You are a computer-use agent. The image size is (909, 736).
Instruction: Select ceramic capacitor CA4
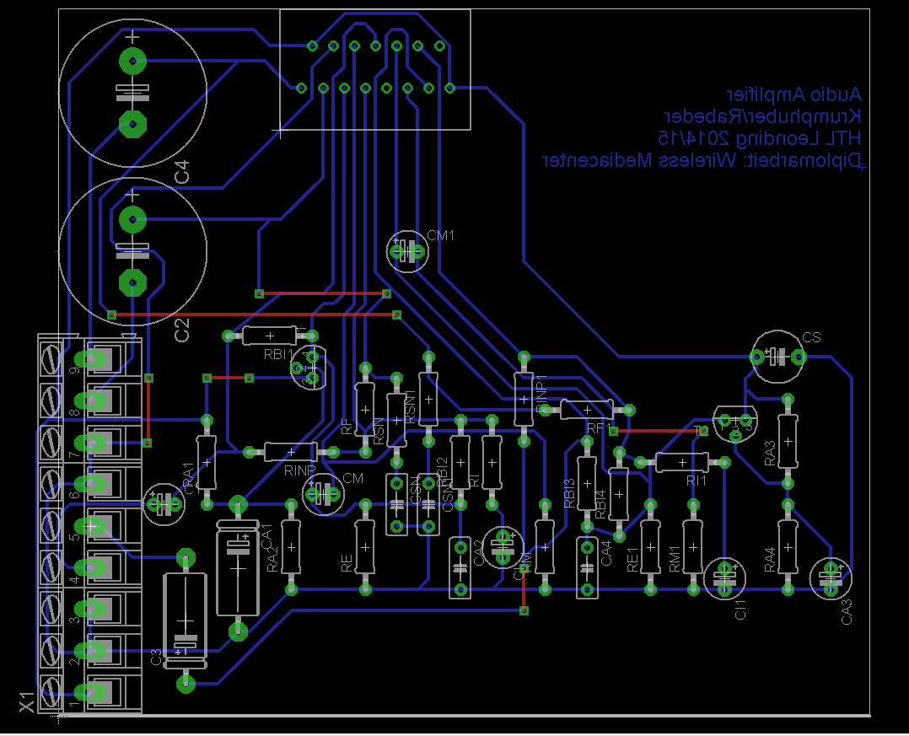[x=587, y=568]
